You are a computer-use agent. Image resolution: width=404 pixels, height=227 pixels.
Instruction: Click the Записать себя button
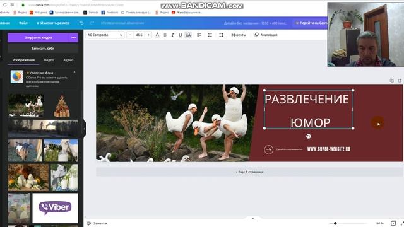pyautogui.click(x=43, y=49)
